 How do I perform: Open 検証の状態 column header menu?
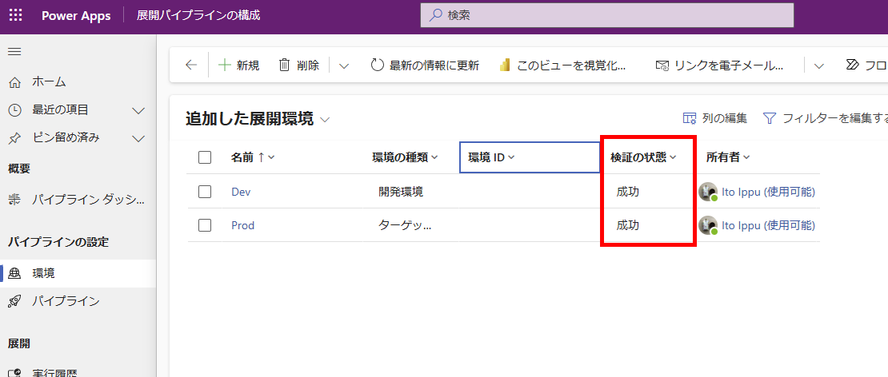(643, 157)
